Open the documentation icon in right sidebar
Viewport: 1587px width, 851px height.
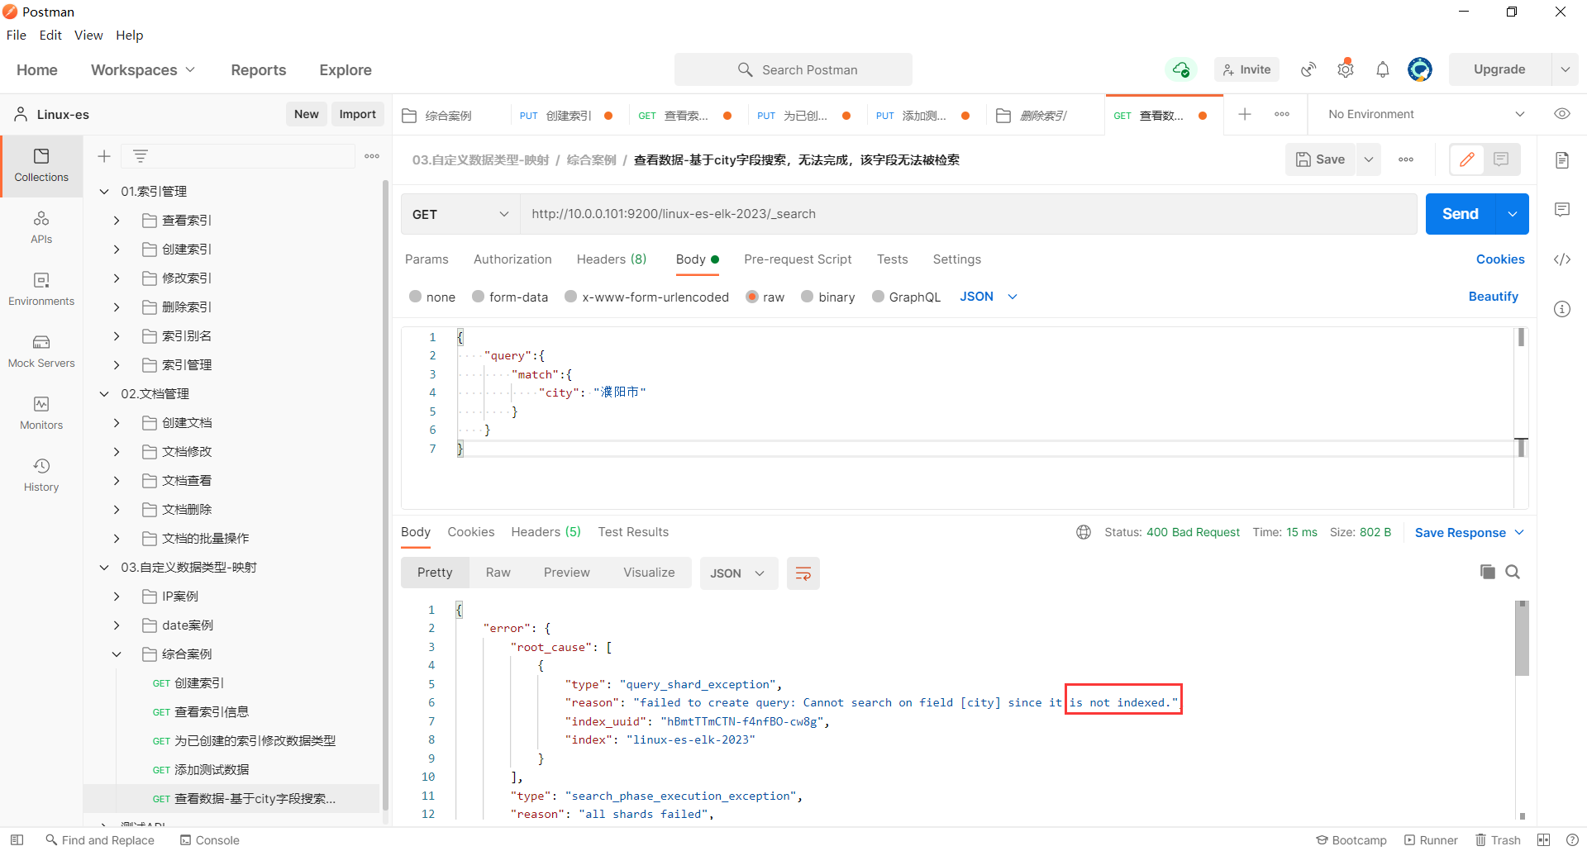(x=1562, y=160)
